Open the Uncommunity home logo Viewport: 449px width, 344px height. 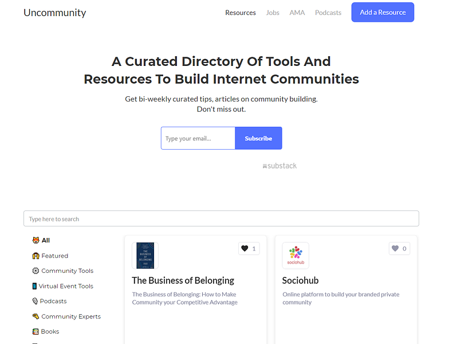click(x=55, y=13)
